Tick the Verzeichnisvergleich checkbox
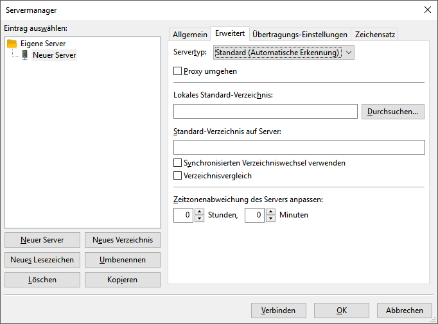438x324 pixels. coord(177,176)
